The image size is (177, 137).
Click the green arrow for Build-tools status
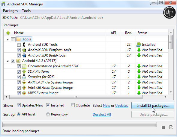(x=139, y=55)
